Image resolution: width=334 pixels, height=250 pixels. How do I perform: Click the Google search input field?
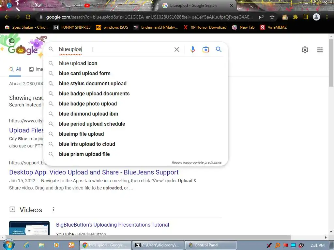(x=115, y=49)
